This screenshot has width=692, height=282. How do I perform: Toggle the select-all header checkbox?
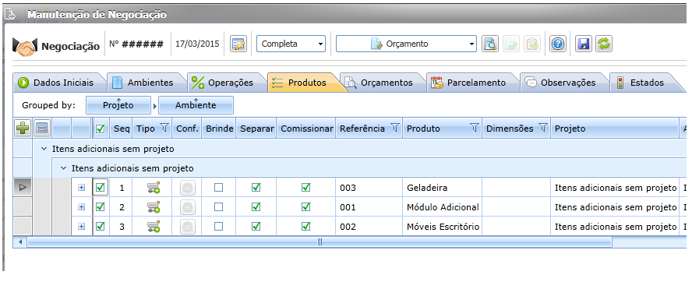101,129
